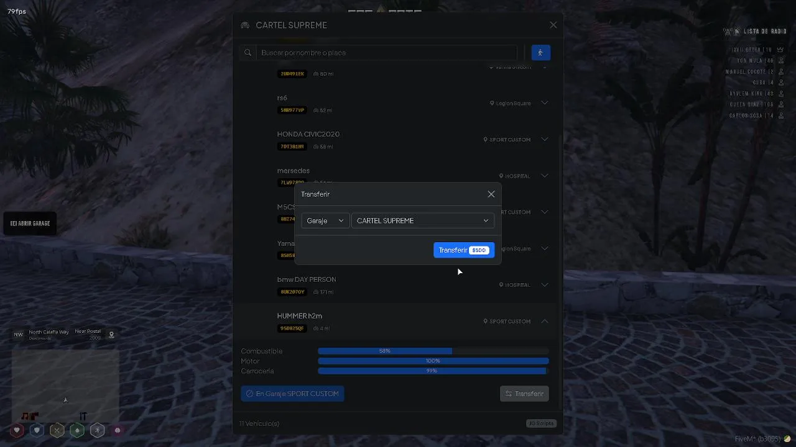Expand the M5CS vehicle row chevron
796x447 pixels.
[x=544, y=212]
